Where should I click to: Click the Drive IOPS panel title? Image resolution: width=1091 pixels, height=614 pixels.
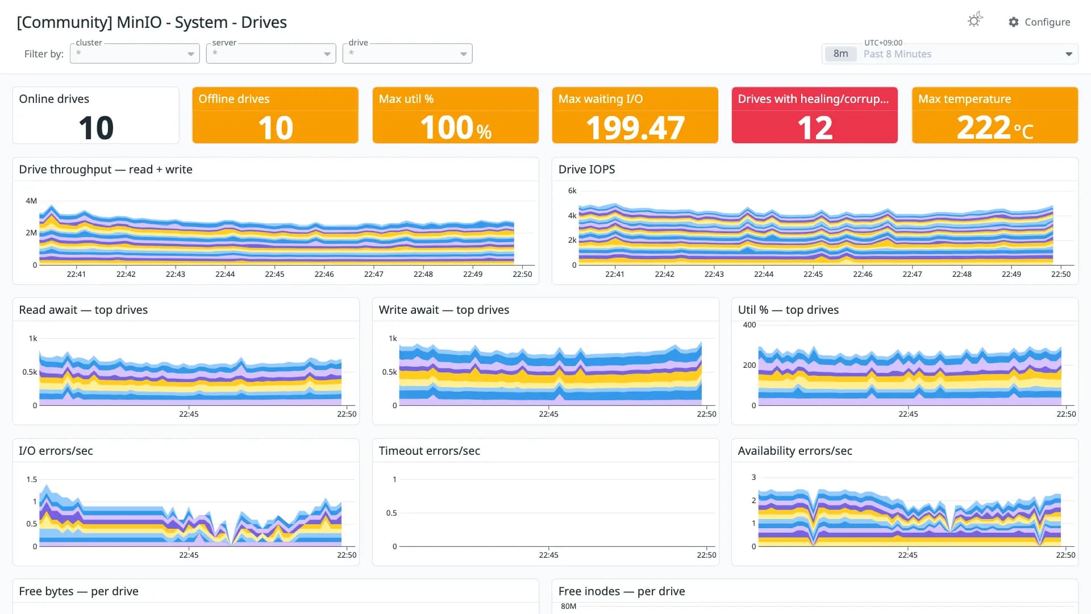[x=586, y=169]
